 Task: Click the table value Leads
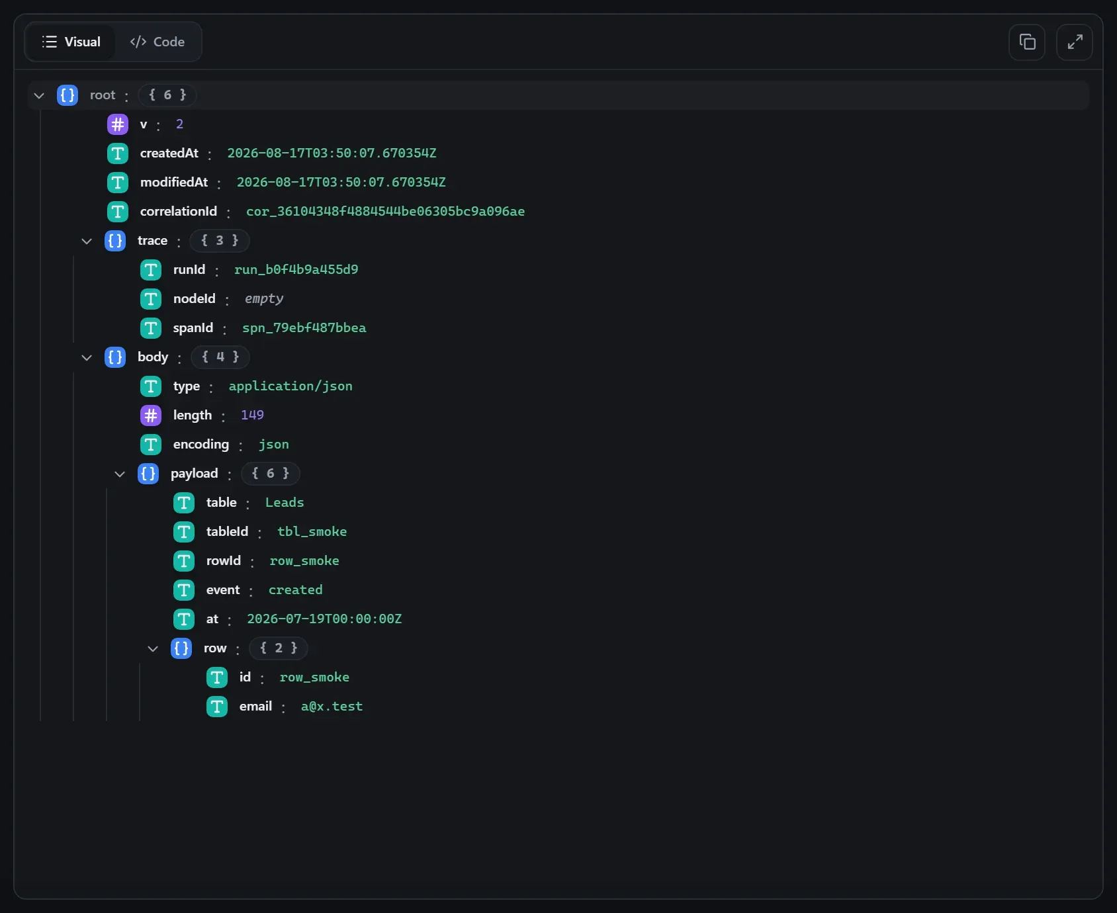click(x=285, y=503)
